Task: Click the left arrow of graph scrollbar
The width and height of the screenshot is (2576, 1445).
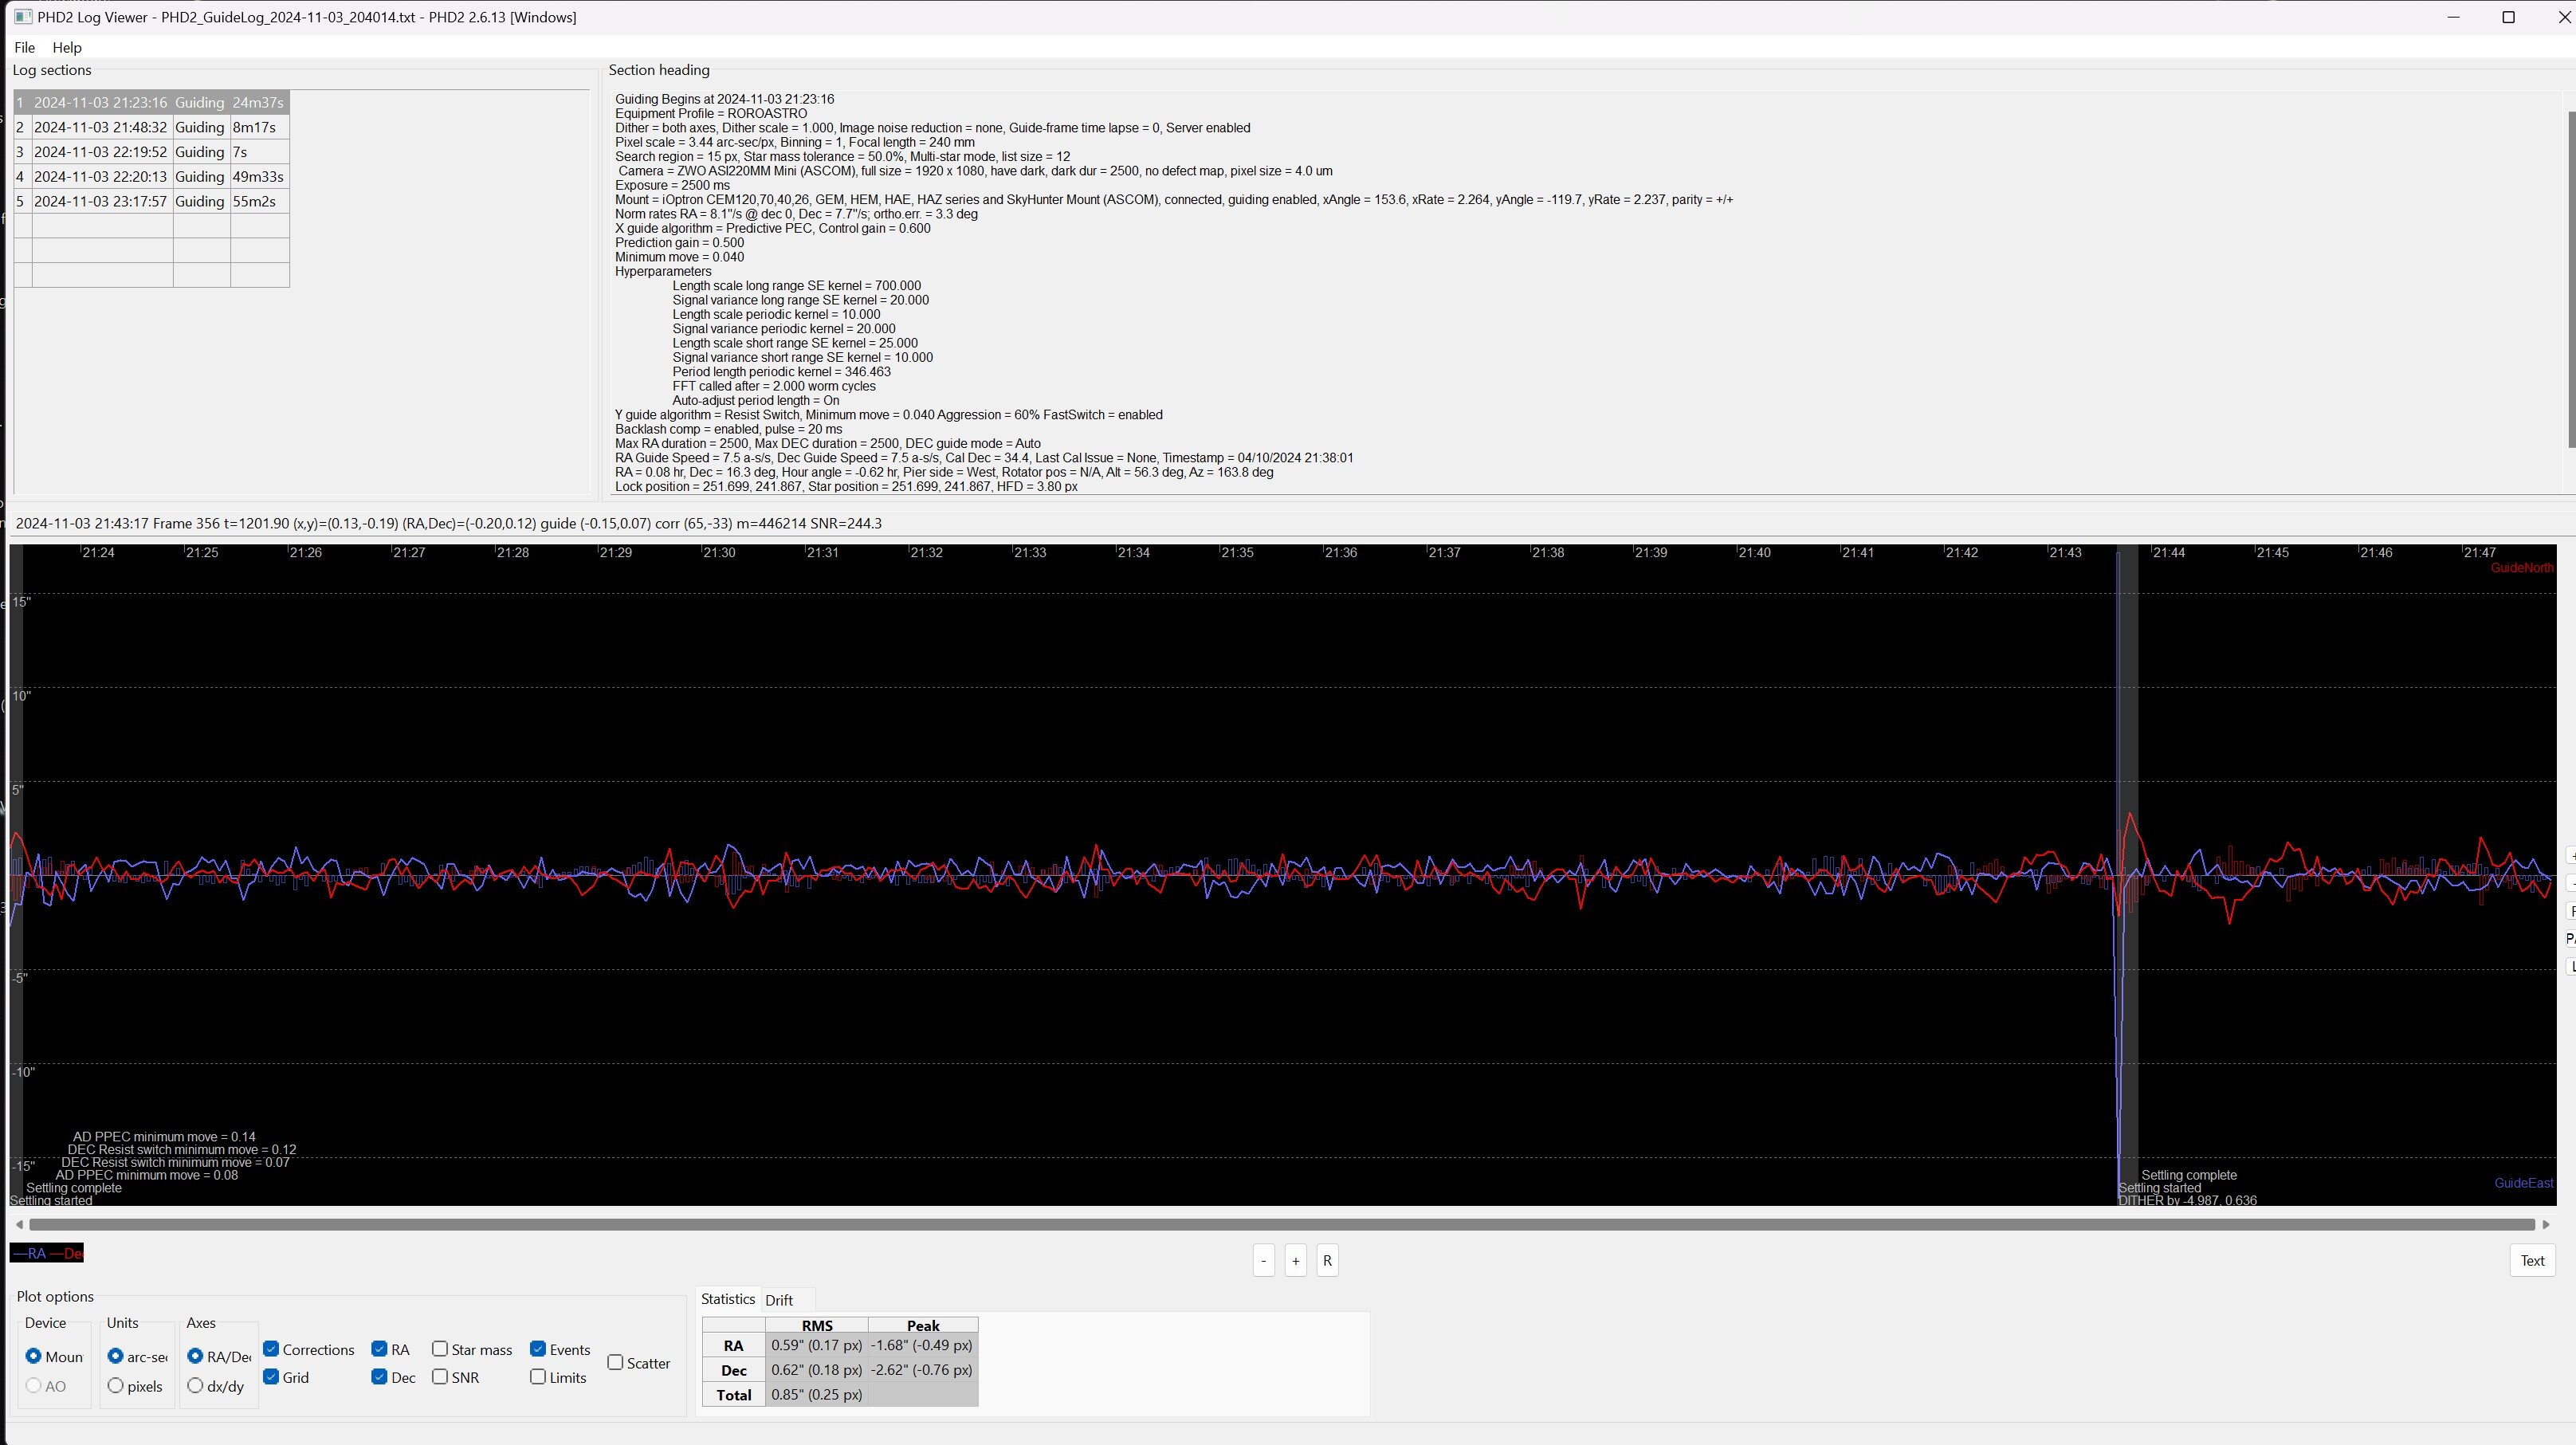Action: pos(19,1224)
